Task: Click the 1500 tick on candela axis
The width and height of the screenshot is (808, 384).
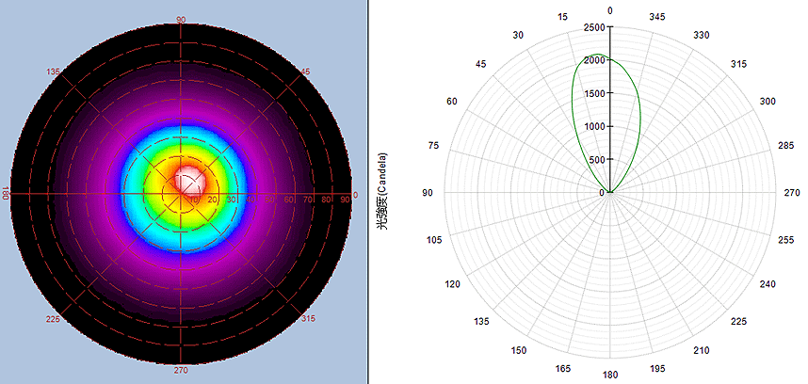Action: coord(595,94)
